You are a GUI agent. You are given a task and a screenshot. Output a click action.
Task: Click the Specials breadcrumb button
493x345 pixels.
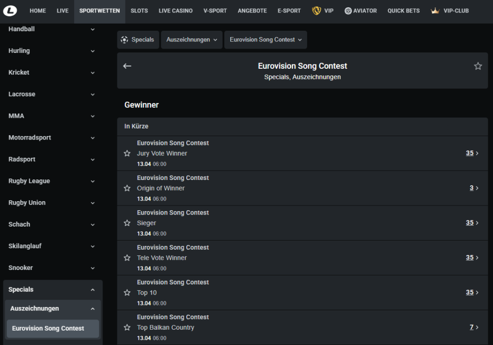pyautogui.click(x=138, y=39)
